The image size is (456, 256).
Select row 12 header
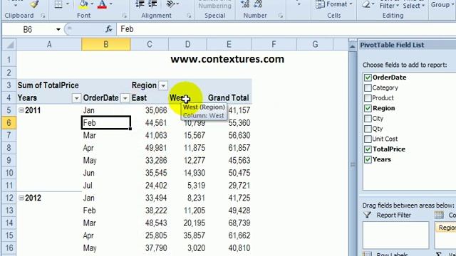click(9, 198)
